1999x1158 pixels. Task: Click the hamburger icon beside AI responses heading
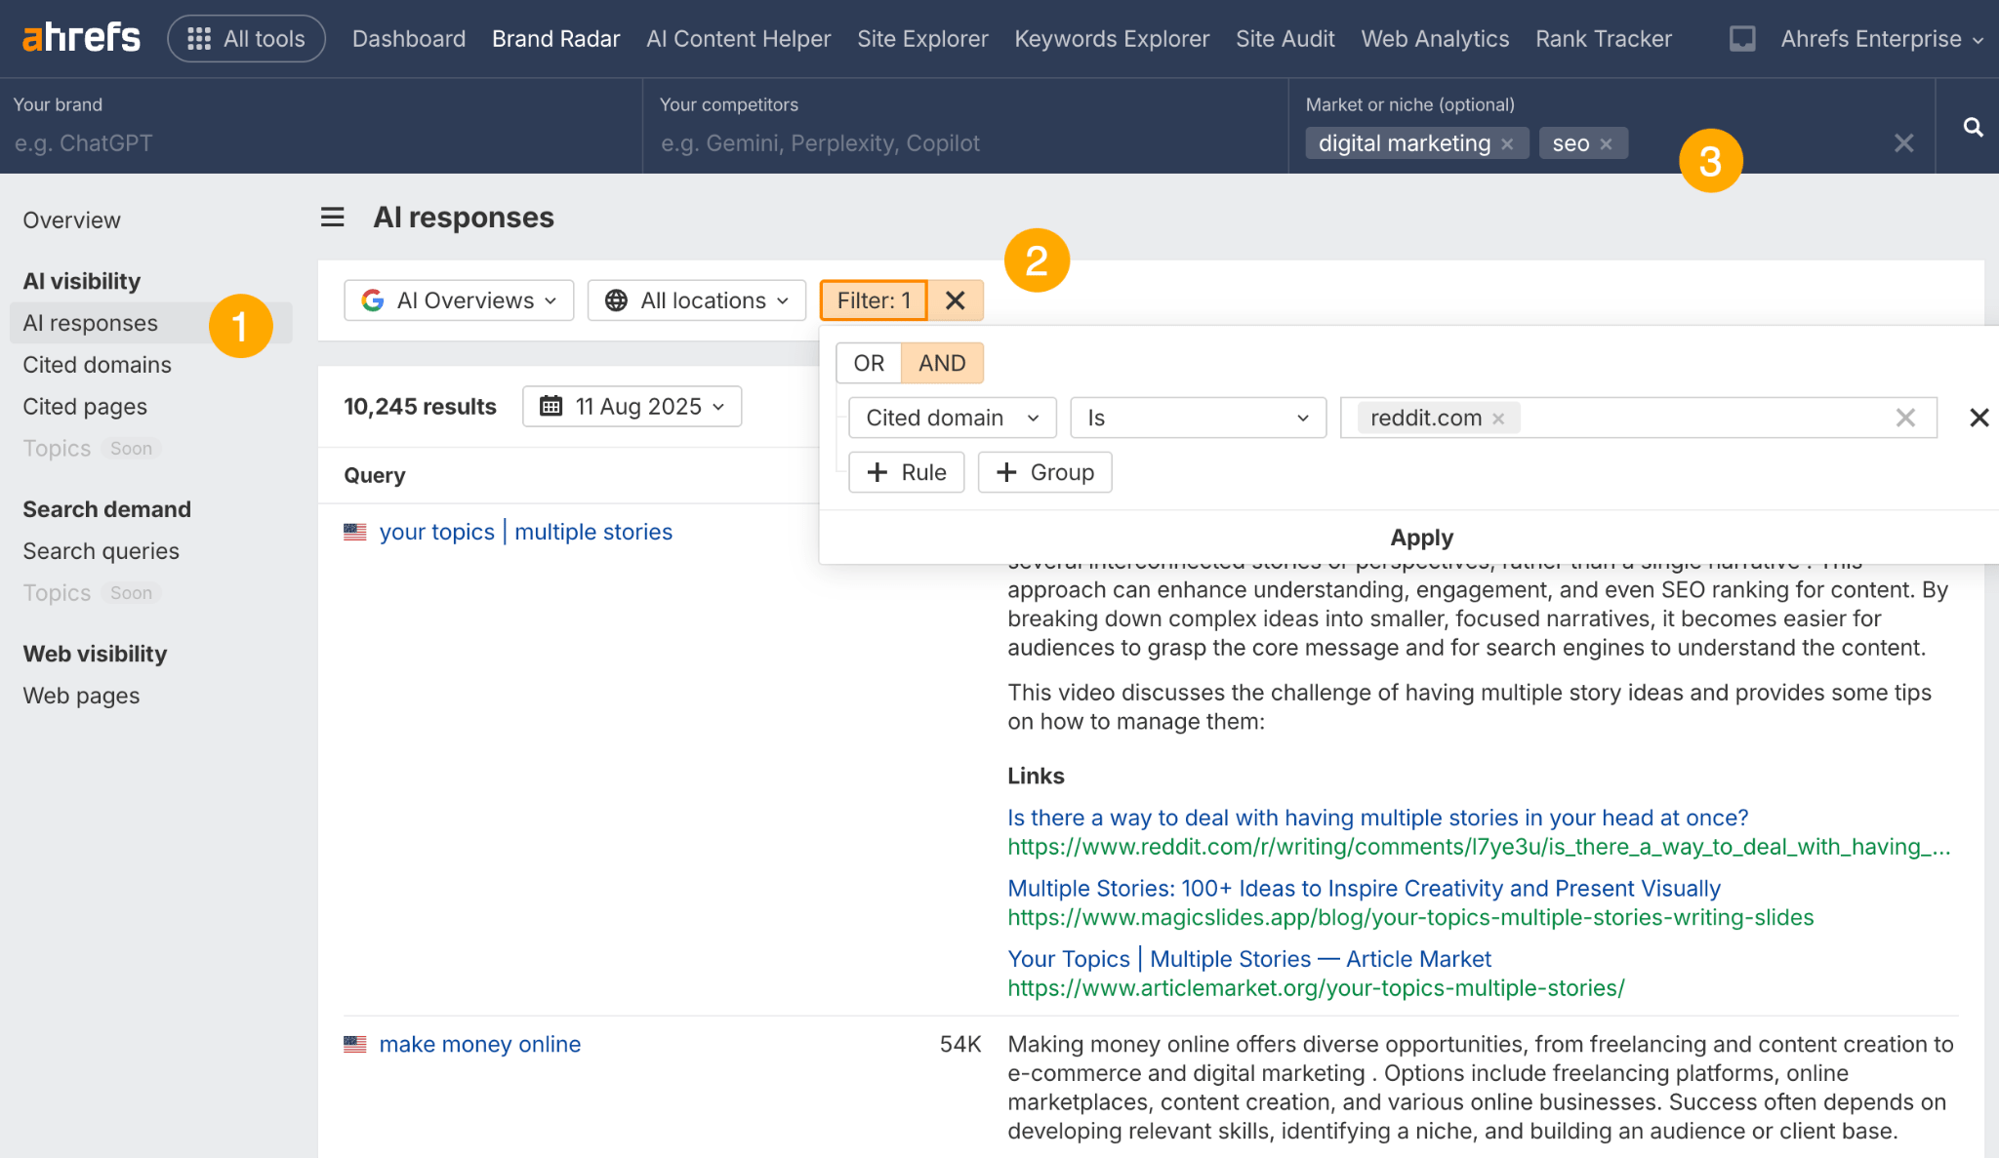(332, 217)
